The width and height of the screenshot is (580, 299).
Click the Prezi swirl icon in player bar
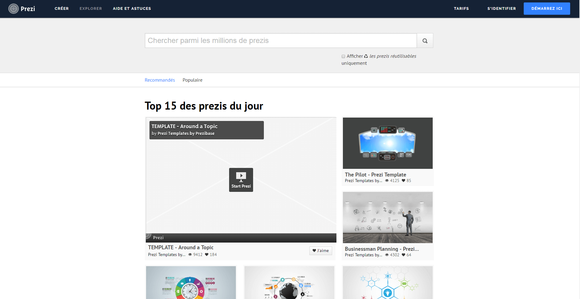coord(149,236)
